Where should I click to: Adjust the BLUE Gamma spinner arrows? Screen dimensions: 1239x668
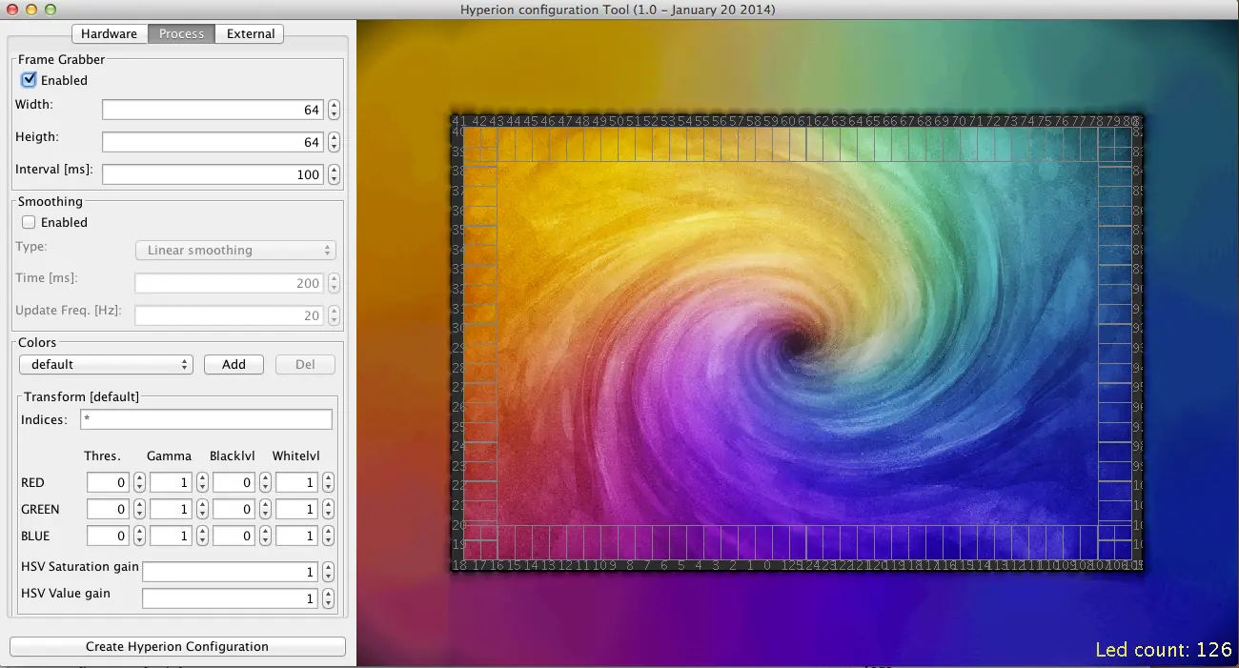(x=202, y=536)
